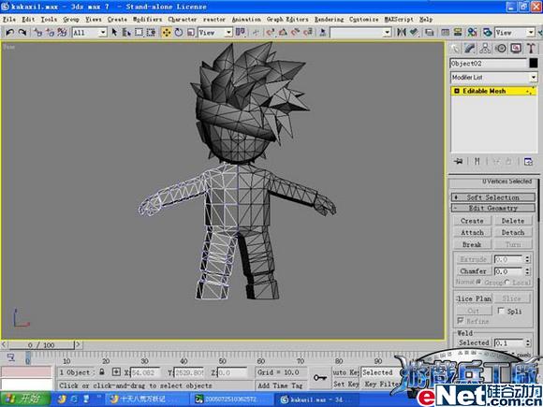Viewport: 543px width, 407px height.
Task: Activate Select and Rotate tool
Action: [179, 33]
